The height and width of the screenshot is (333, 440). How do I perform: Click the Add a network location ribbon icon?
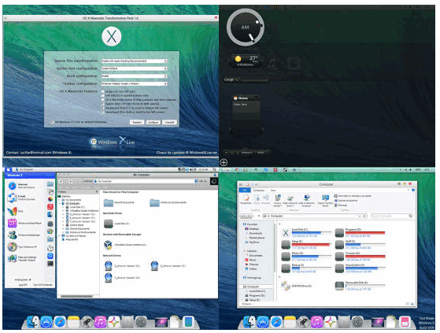click(306, 201)
